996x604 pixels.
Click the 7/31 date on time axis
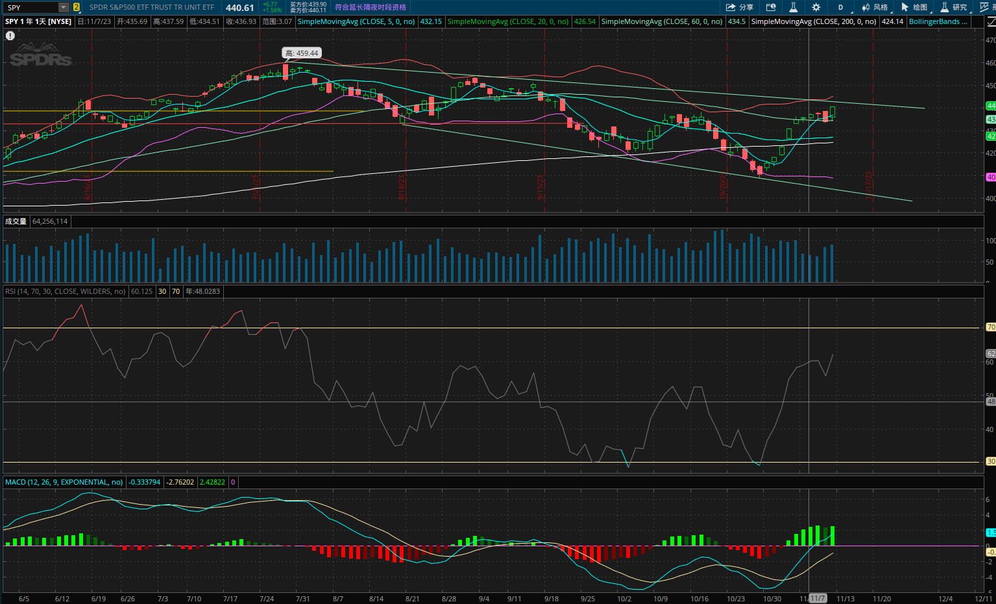tap(302, 598)
